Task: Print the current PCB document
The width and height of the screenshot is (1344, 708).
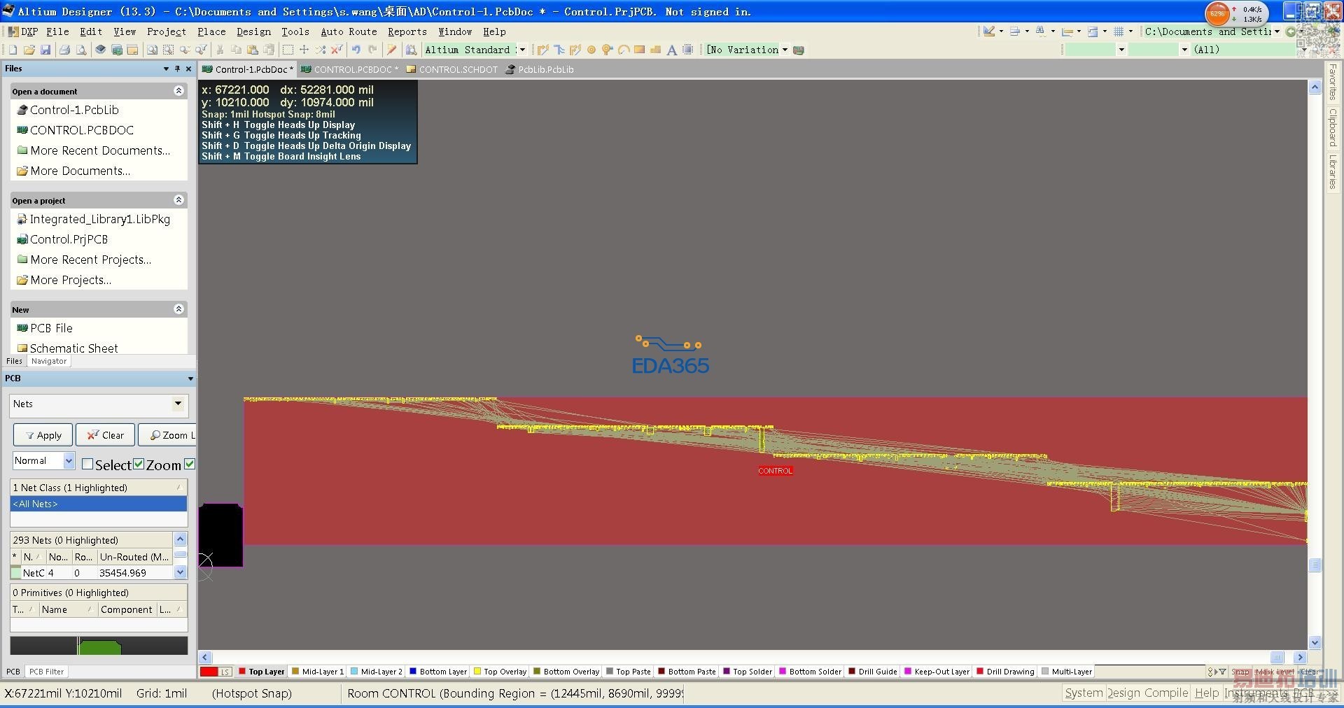Action: coord(64,50)
